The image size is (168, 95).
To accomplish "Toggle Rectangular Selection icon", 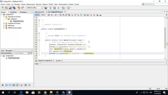I will [72, 15].
